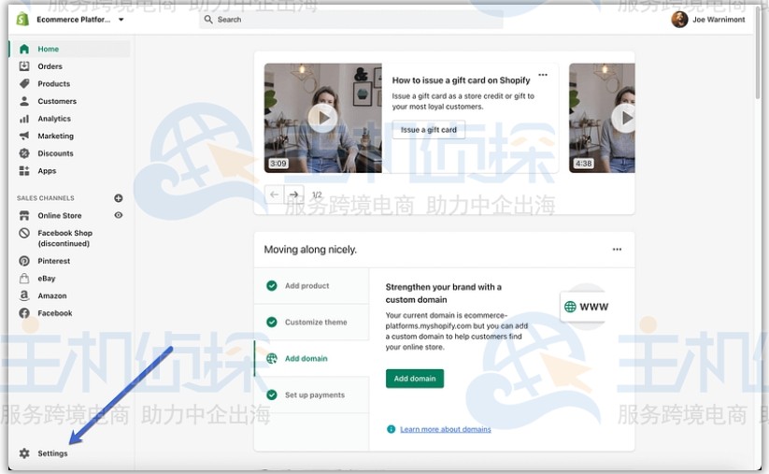Image resolution: width=769 pixels, height=474 pixels.
Task: Click the Online Store storefront icon
Action: (24, 215)
